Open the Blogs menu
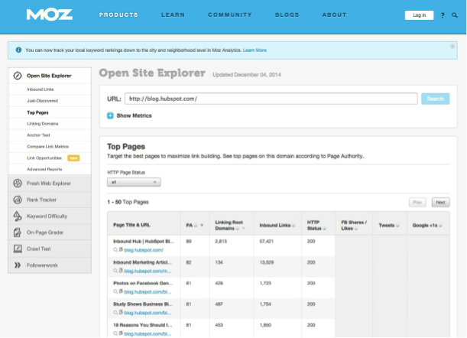The width and height of the screenshot is (467, 338). tap(287, 15)
